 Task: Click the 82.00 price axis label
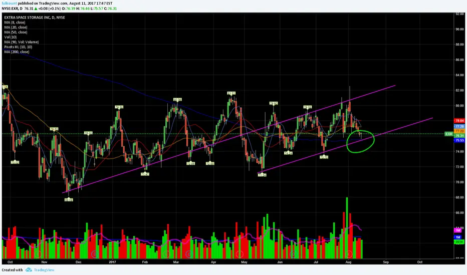(459, 90)
